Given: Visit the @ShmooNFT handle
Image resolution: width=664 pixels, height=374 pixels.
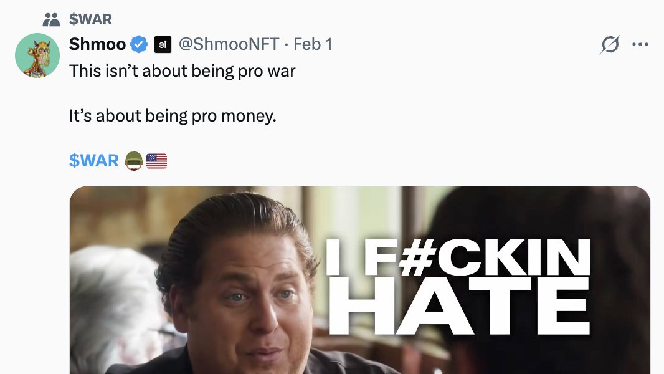Looking at the screenshot, I should point(229,44).
